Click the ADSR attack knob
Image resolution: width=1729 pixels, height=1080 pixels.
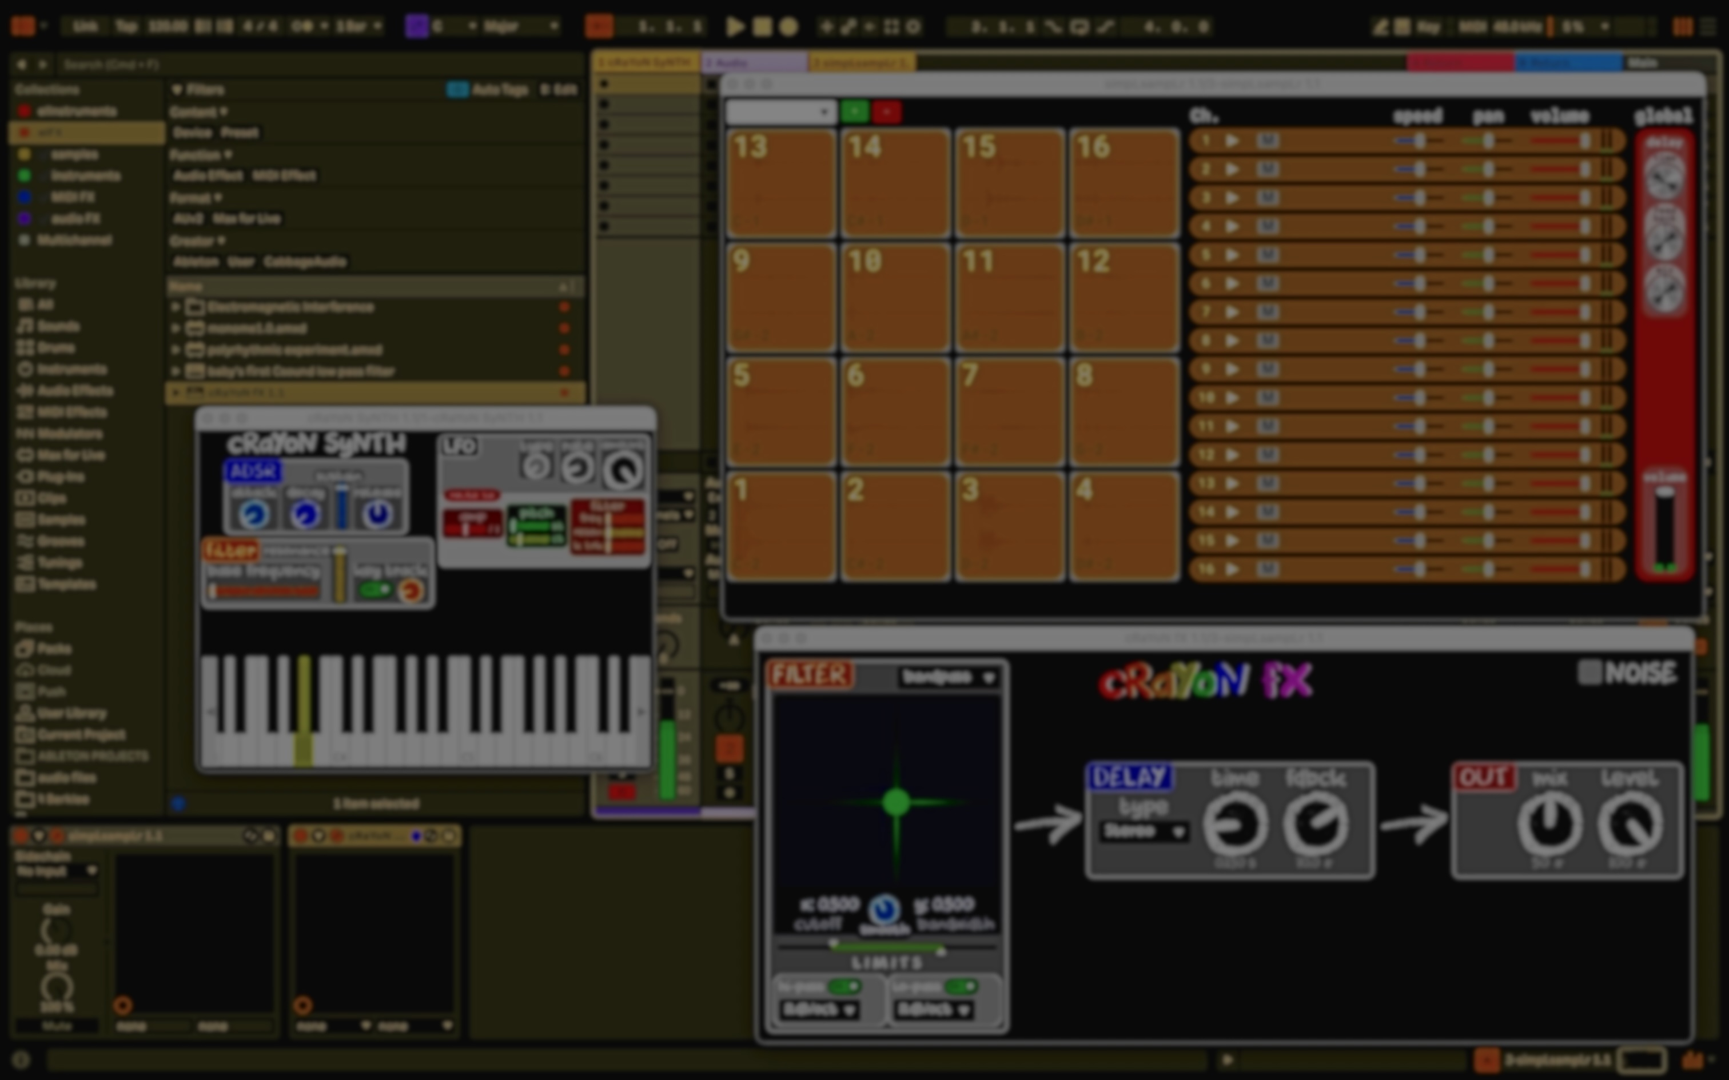tap(254, 514)
